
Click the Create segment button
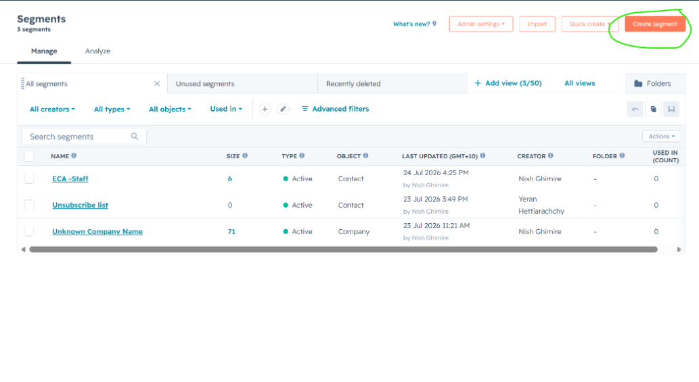click(654, 24)
